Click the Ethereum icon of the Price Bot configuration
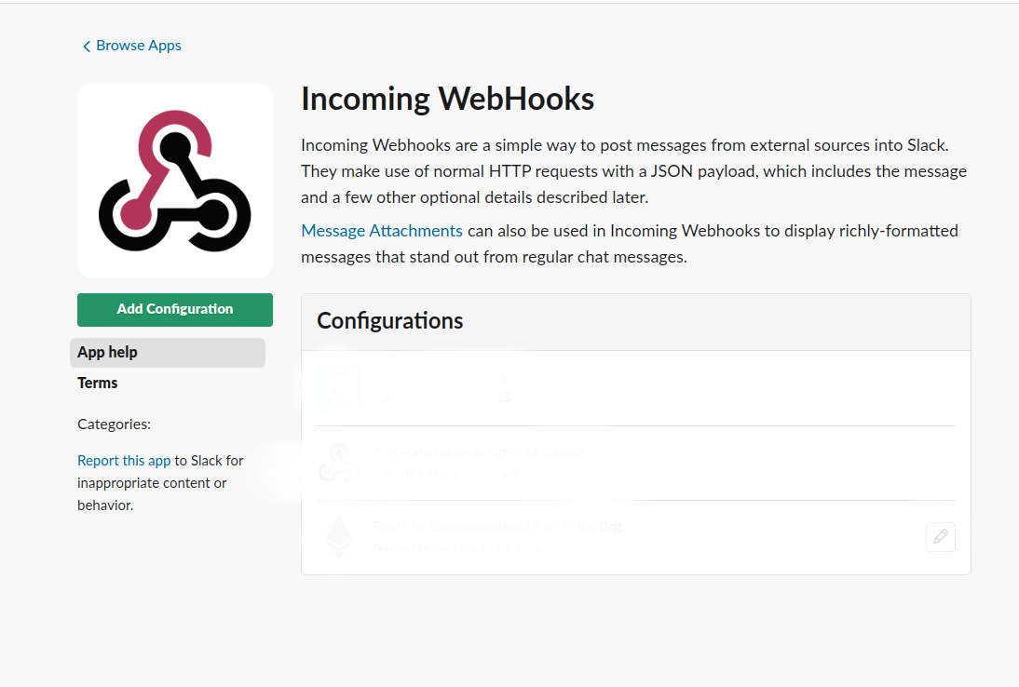This screenshot has height=687, width=1019. [x=339, y=537]
